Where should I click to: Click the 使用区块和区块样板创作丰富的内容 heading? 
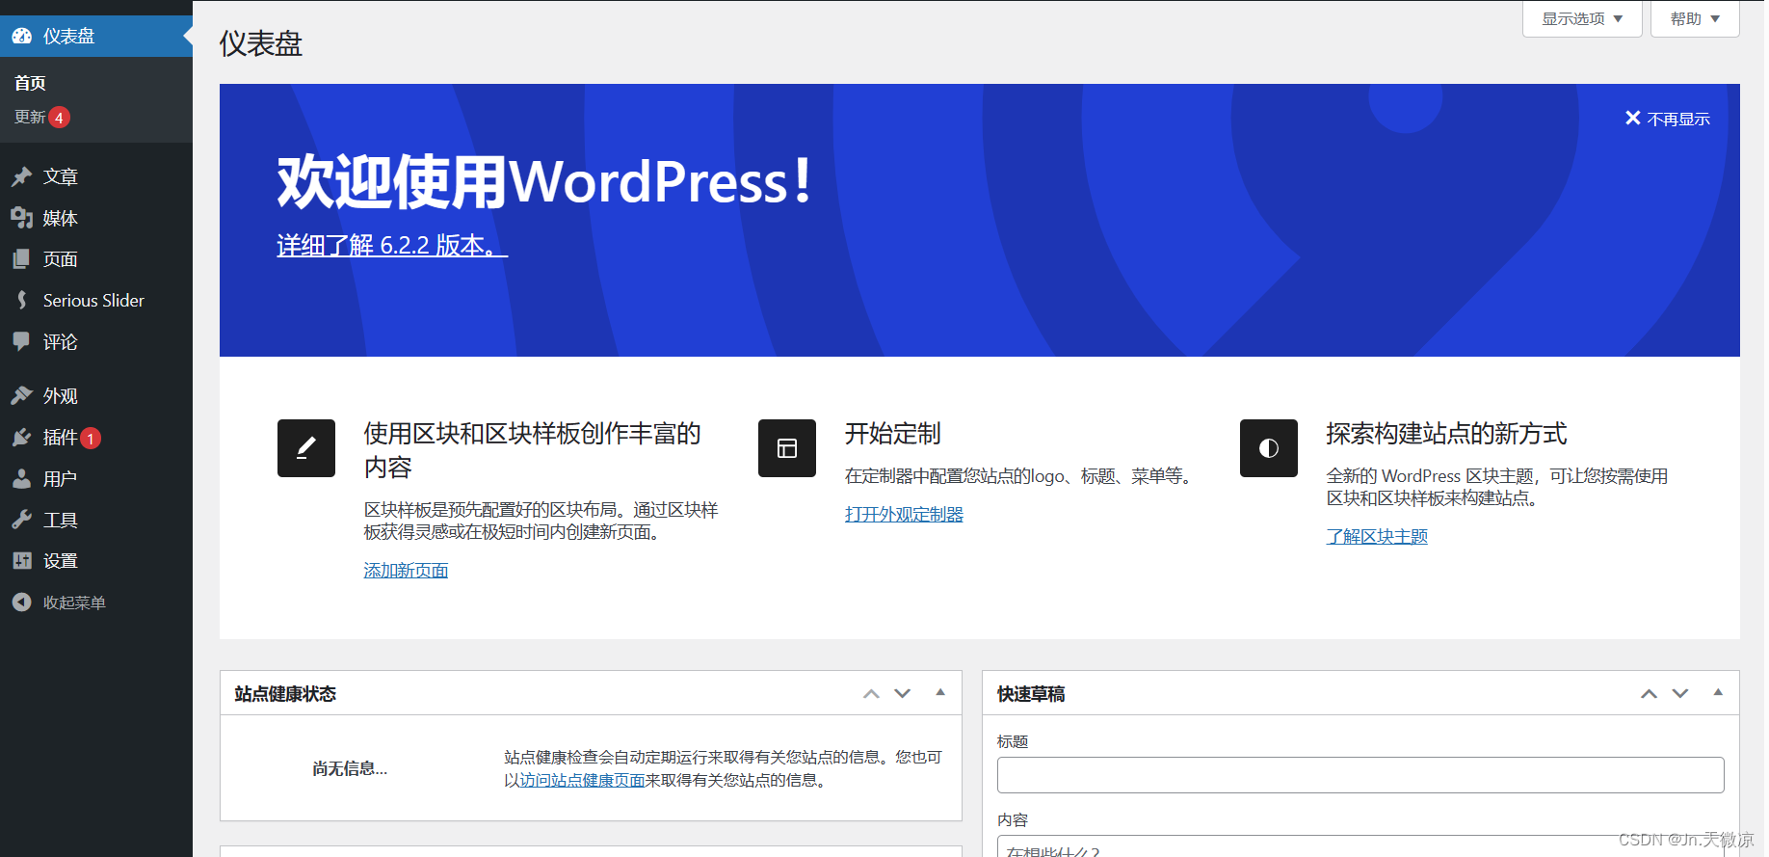(533, 450)
